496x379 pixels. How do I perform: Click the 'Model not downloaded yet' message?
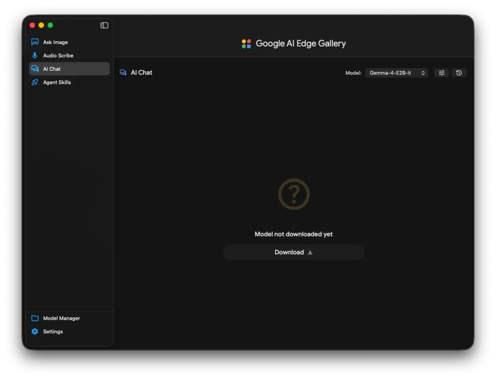tap(294, 234)
